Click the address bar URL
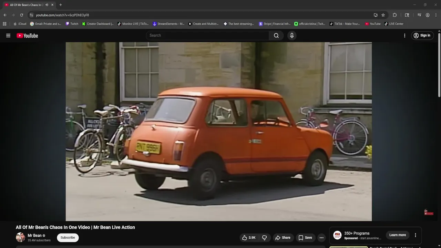 (62, 15)
